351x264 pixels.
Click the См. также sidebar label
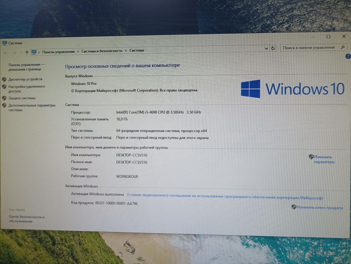pos(17,210)
